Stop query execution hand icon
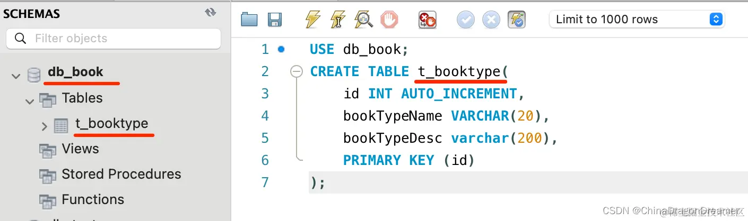This screenshot has width=748, height=221. [389, 20]
